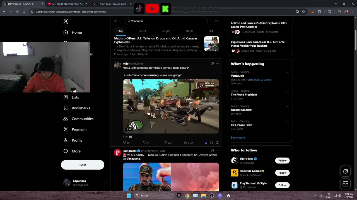Switch to the People tab
Screen dimensions: 357x200
166,31
